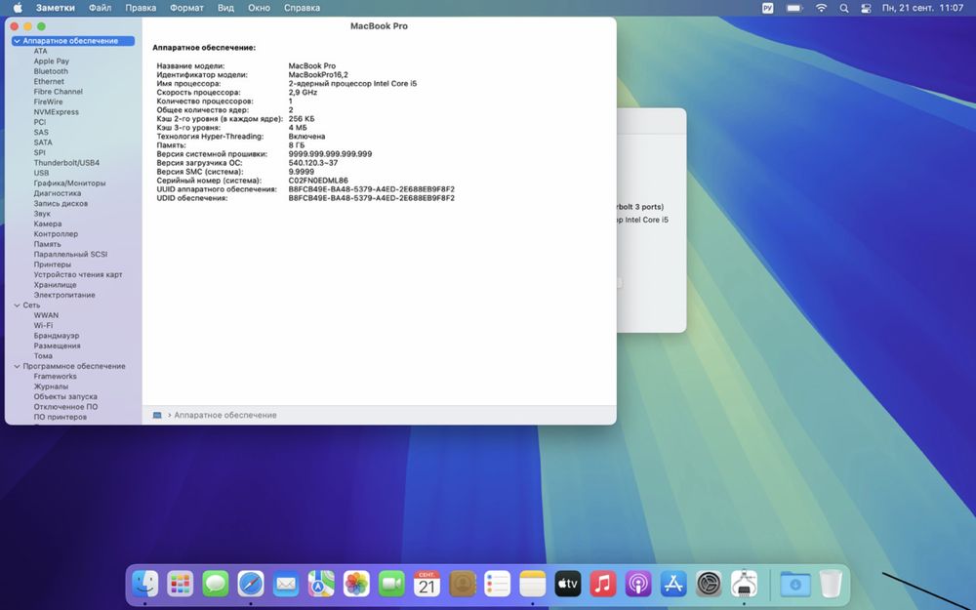Open the Notes app in Dock
Viewport: 976px width, 610px height.
click(533, 584)
